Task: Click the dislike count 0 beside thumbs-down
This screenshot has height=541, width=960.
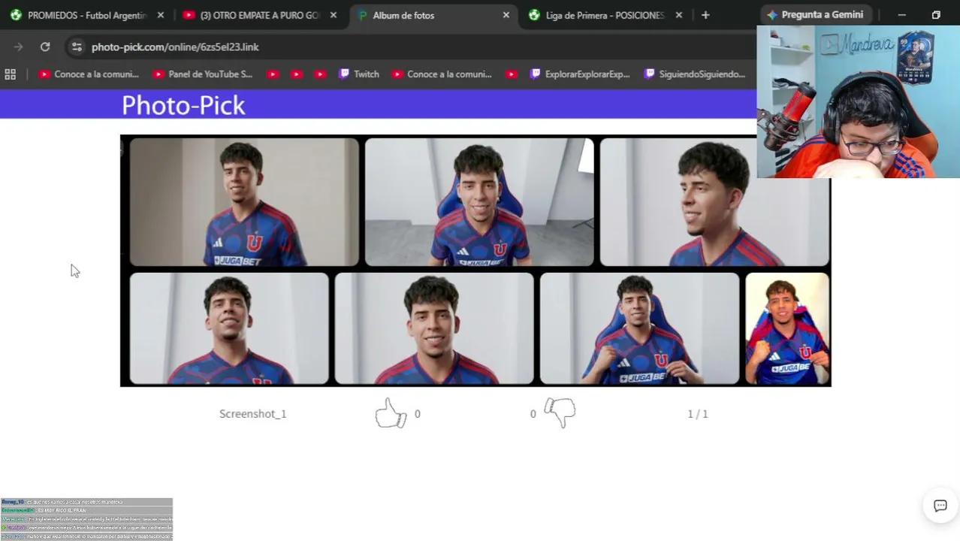Action: click(533, 414)
